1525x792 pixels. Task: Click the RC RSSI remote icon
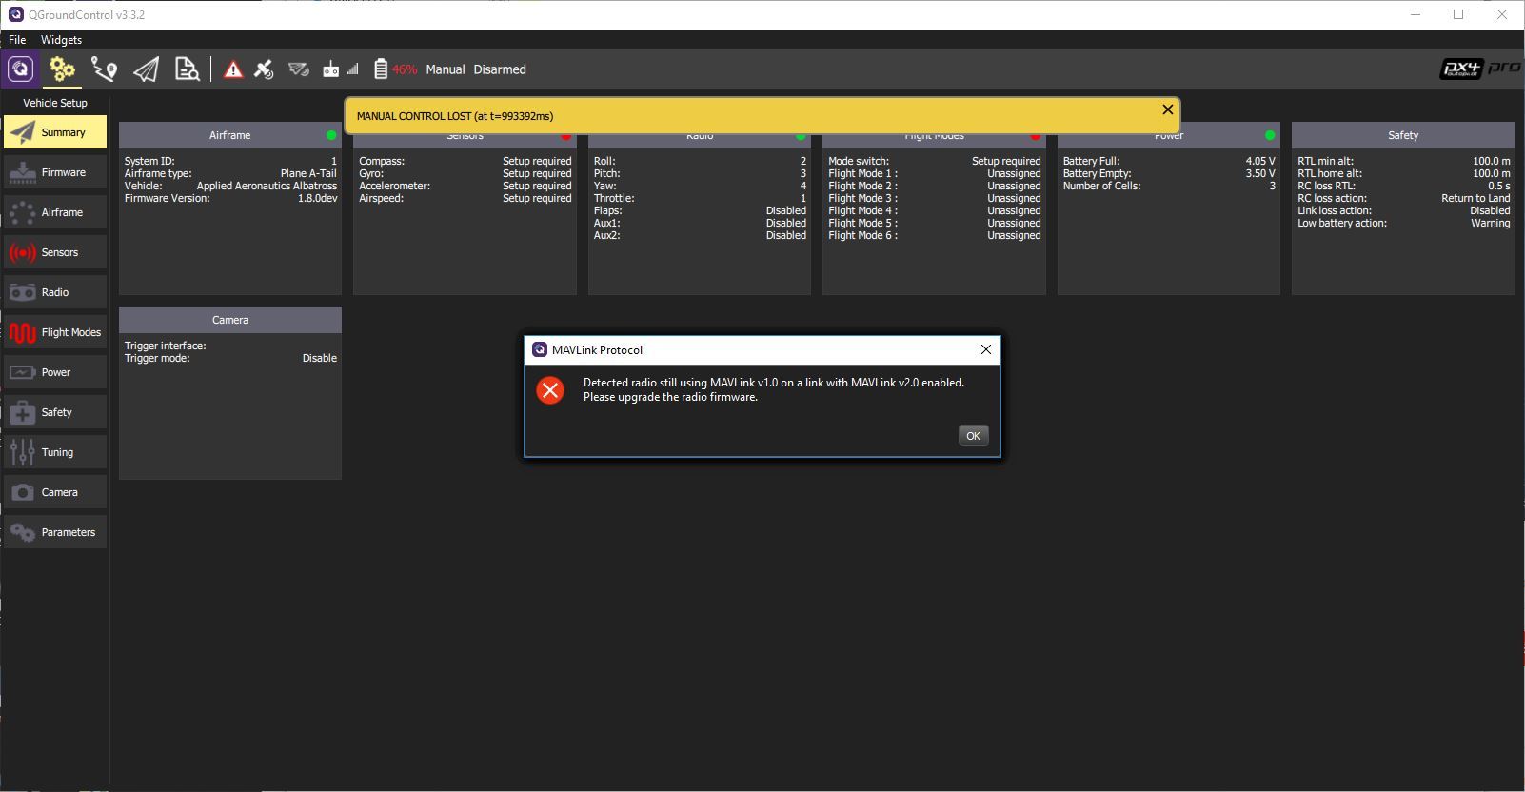[x=331, y=69]
